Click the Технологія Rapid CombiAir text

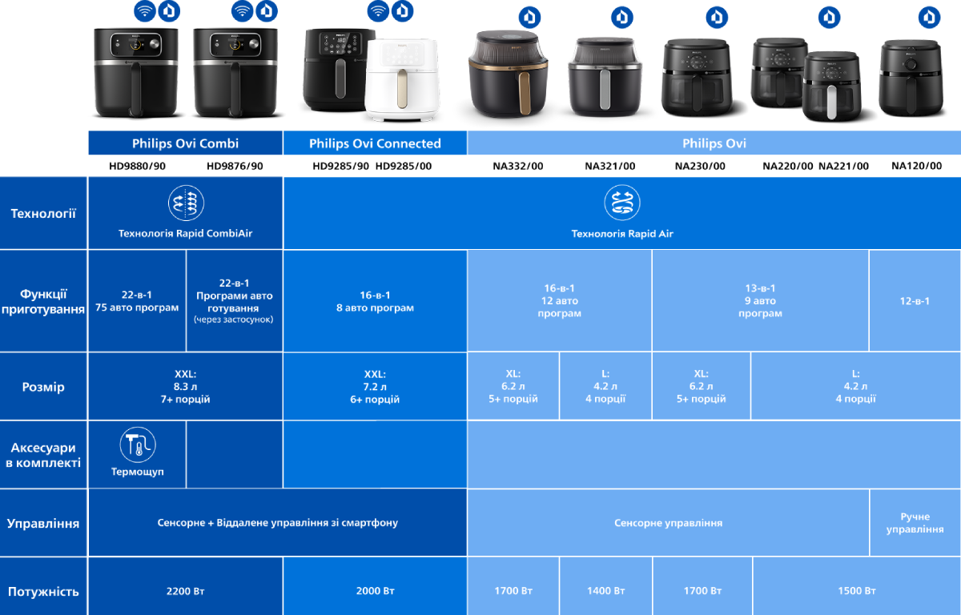[186, 234]
